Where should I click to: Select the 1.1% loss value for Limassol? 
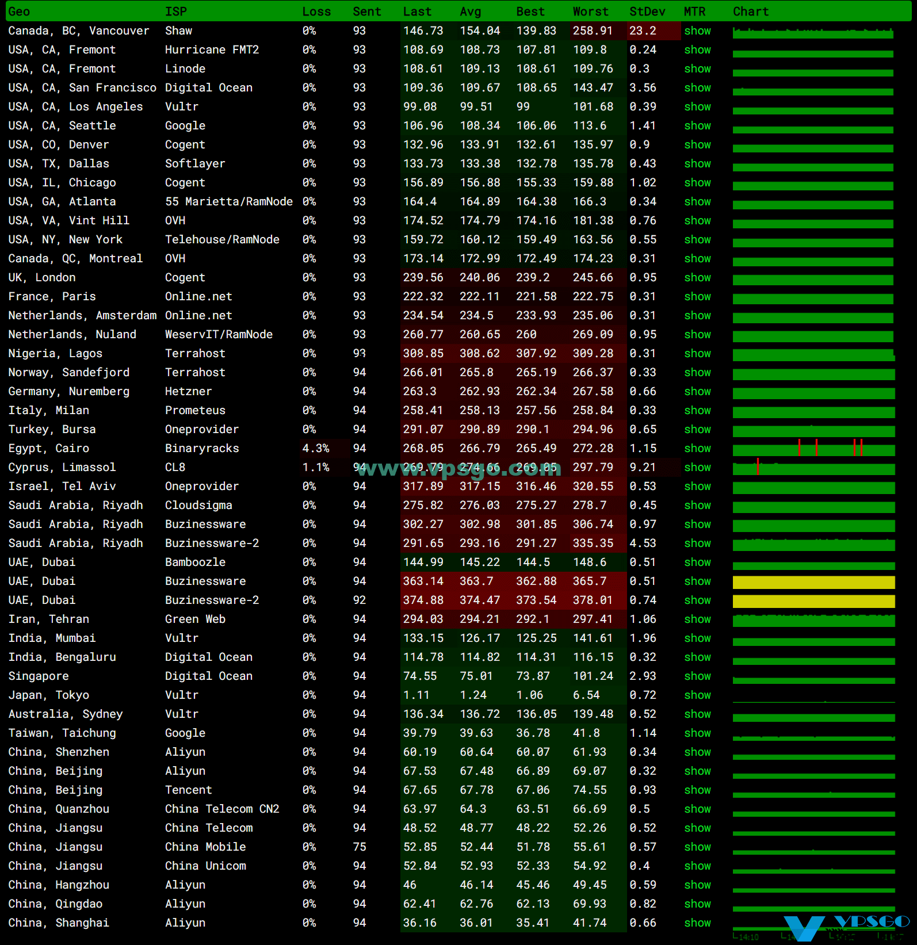pos(316,468)
